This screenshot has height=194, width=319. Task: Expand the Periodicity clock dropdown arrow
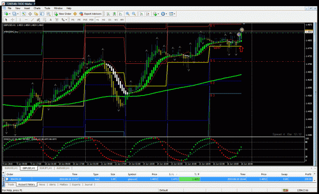(x=166, y=14)
